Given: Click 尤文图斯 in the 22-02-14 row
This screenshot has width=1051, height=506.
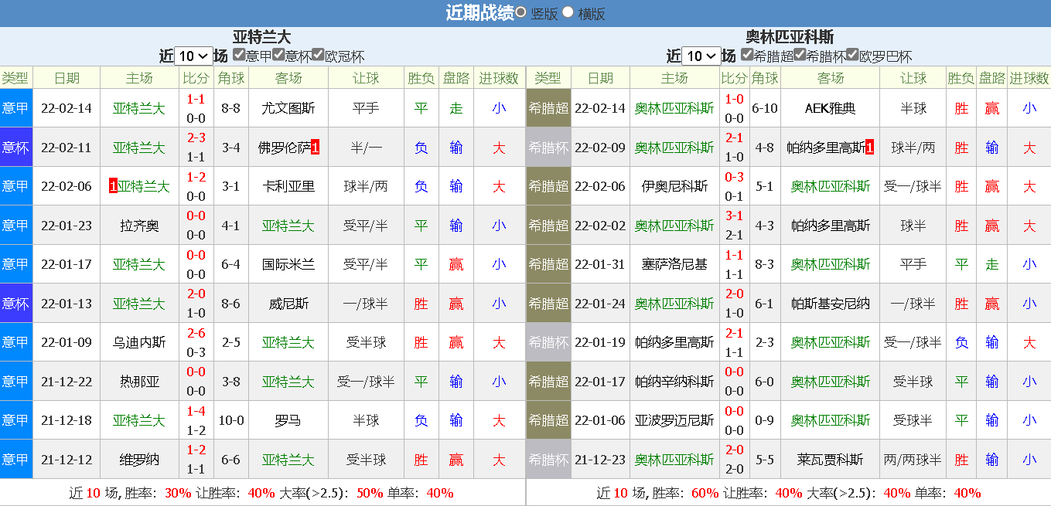Looking at the screenshot, I should tap(288, 108).
